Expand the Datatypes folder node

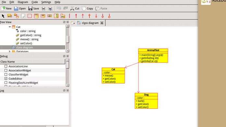(10, 51)
